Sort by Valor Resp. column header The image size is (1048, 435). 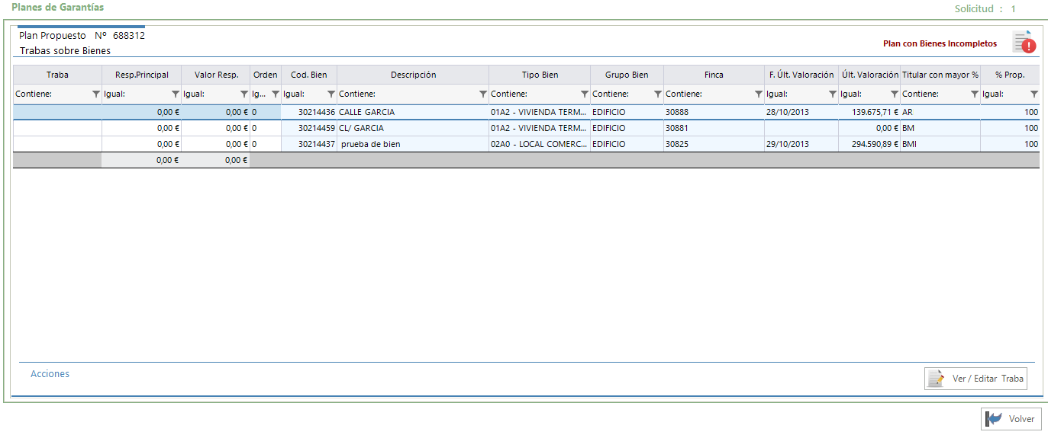pos(216,75)
